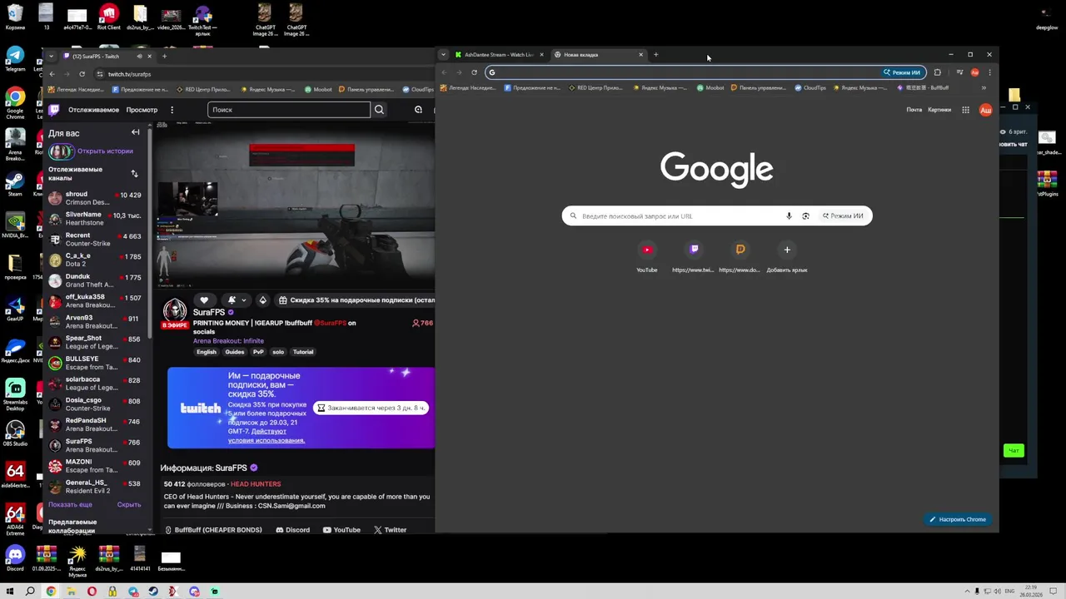
Task: Open Chrome extensions puzzle icon
Action: 938,72
